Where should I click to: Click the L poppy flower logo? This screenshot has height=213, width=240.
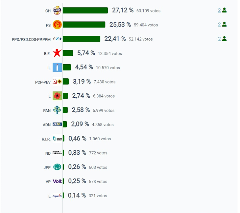pyautogui.click(x=57, y=96)
